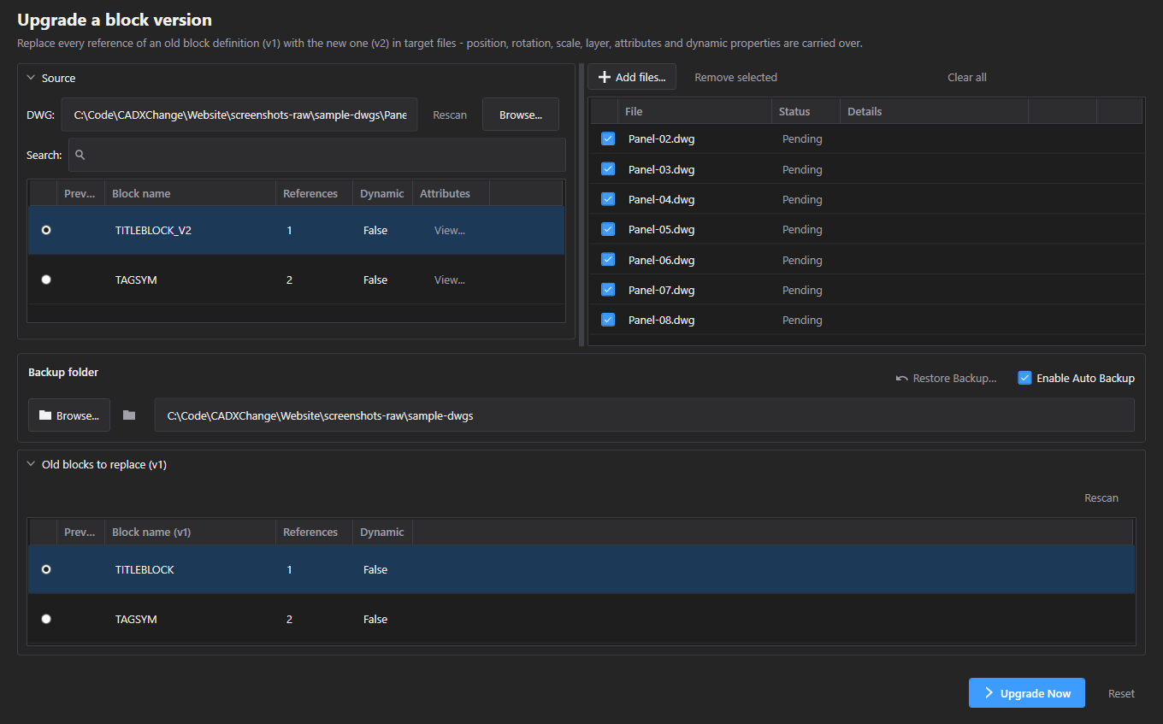This screenshot has height=724, width=1163.
Task: Click the search magnifier icon
Action: pyautogui.click(x=80, y=155)
